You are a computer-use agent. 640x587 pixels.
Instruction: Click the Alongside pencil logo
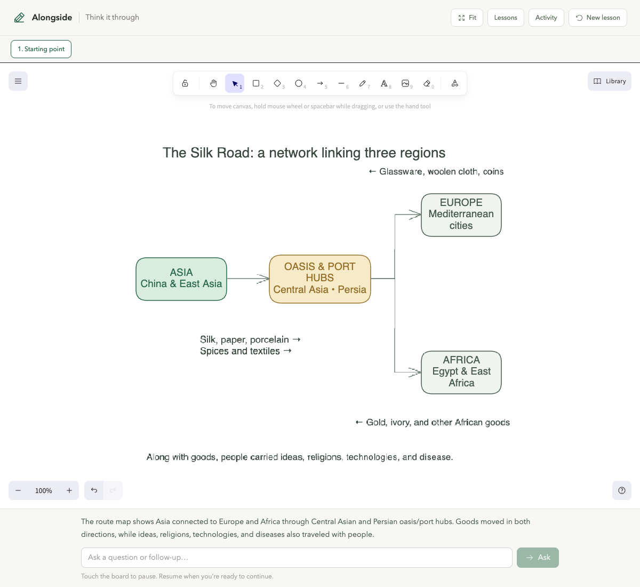click(x=19, y=18)
